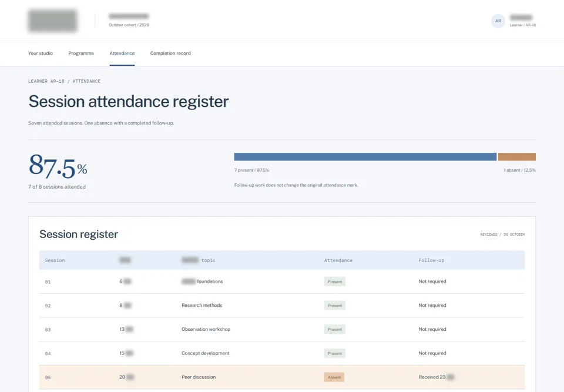Viewport: 564px width, 392px height.
Task: Click Not required for Research methods row
Action: [x=432, y=305]
